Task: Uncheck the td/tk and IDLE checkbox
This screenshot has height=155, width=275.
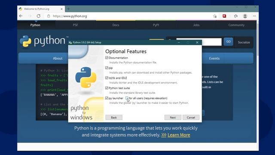Action: coord(107,78)
